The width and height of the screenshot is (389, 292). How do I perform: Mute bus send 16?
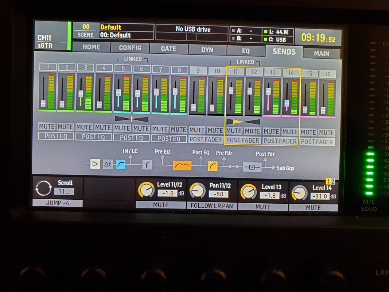pyautogui.click(x=327, y=133)
